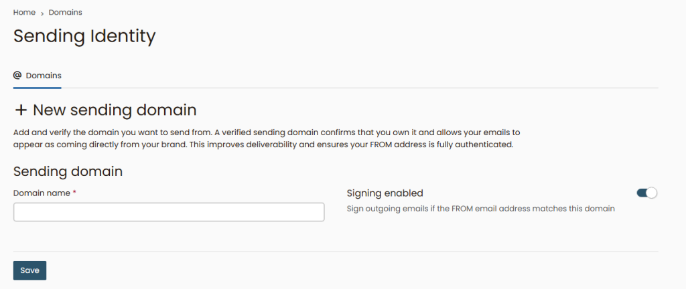Focus the Domain name input field
Screen dimensions: 686x289
tap(169, 212)
